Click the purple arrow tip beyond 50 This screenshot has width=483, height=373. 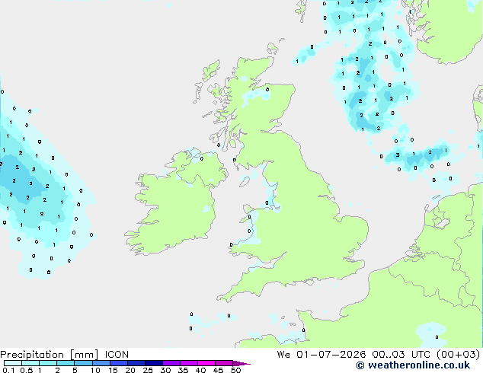[241, 363]
